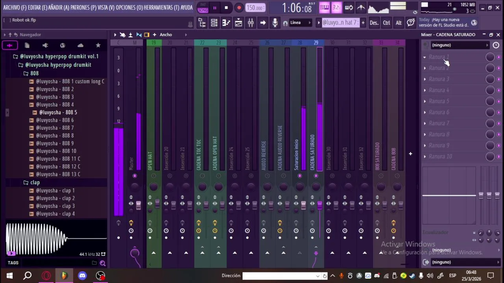Toggle the countdown 3.2 icon
504x283 pixels.
337,7
